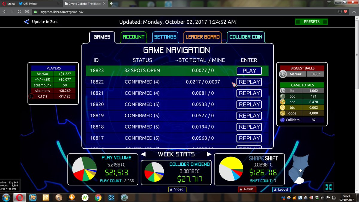Expand the News! panel

point(247,189)
